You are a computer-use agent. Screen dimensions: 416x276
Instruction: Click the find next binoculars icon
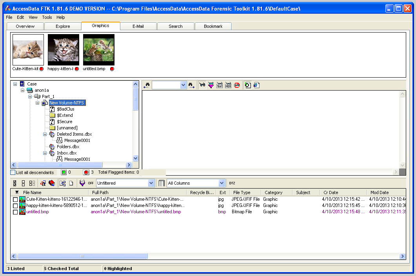191,85
